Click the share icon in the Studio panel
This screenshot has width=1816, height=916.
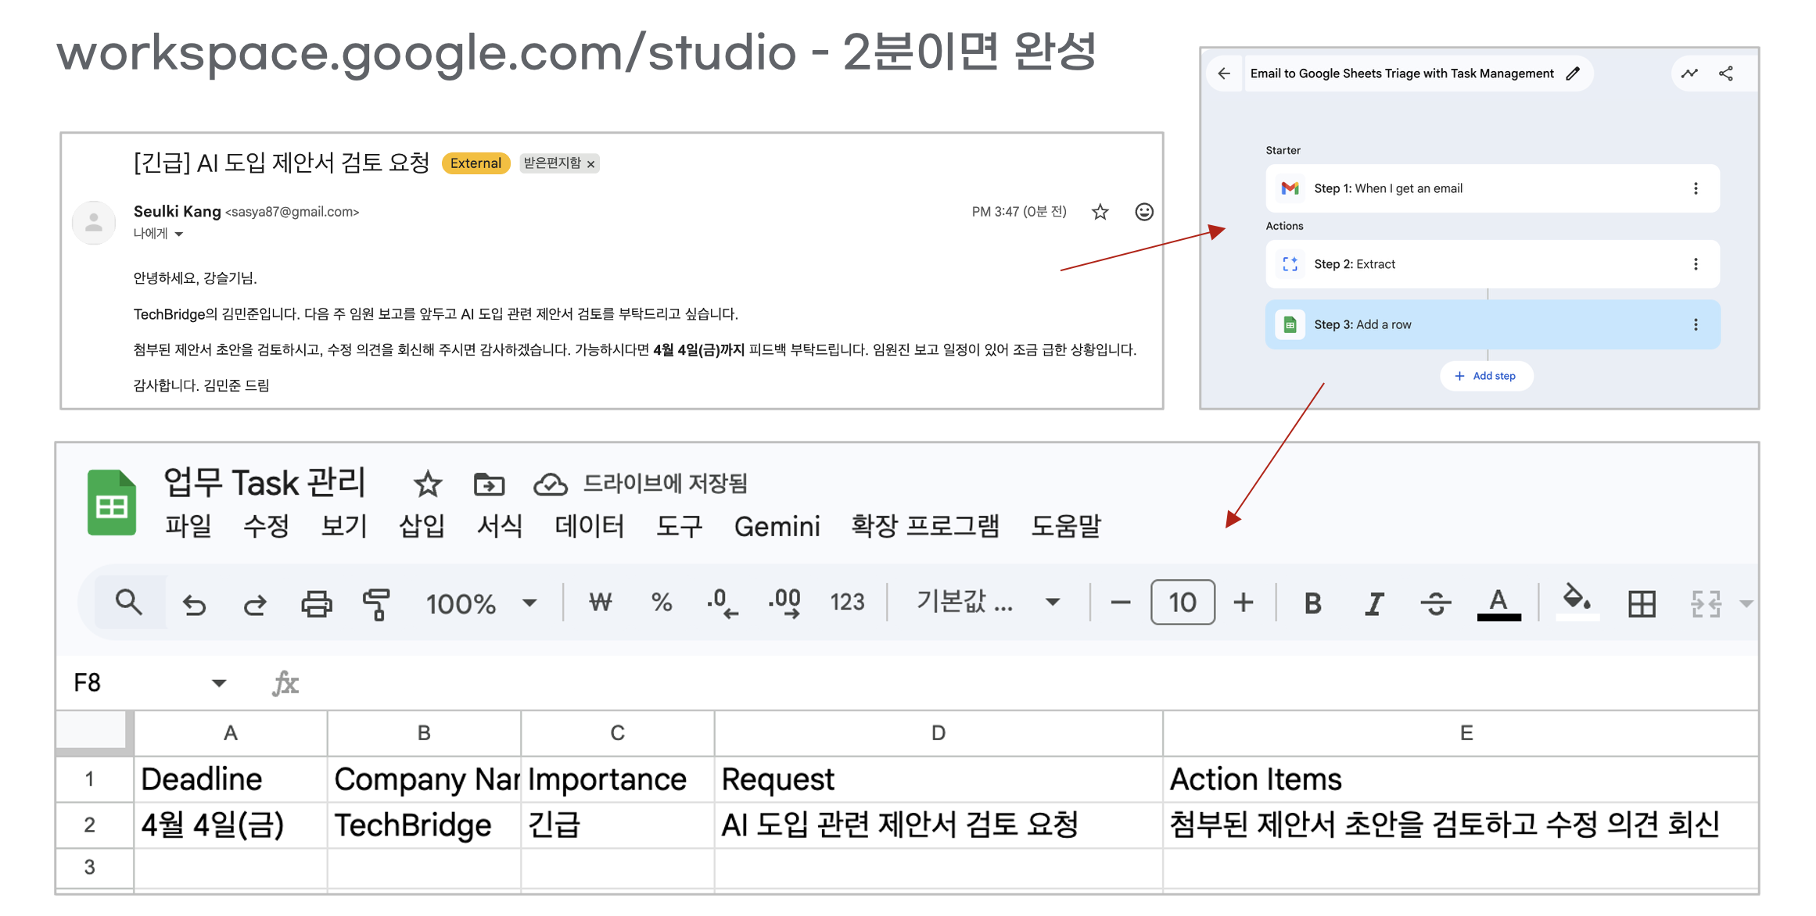tap(1726, 73)
